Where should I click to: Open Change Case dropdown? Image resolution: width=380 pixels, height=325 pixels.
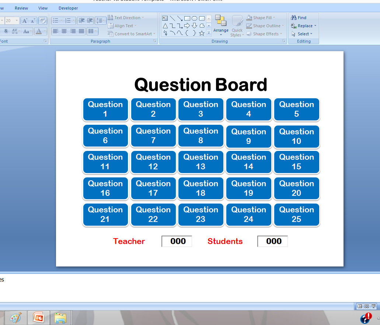(27, 31)
